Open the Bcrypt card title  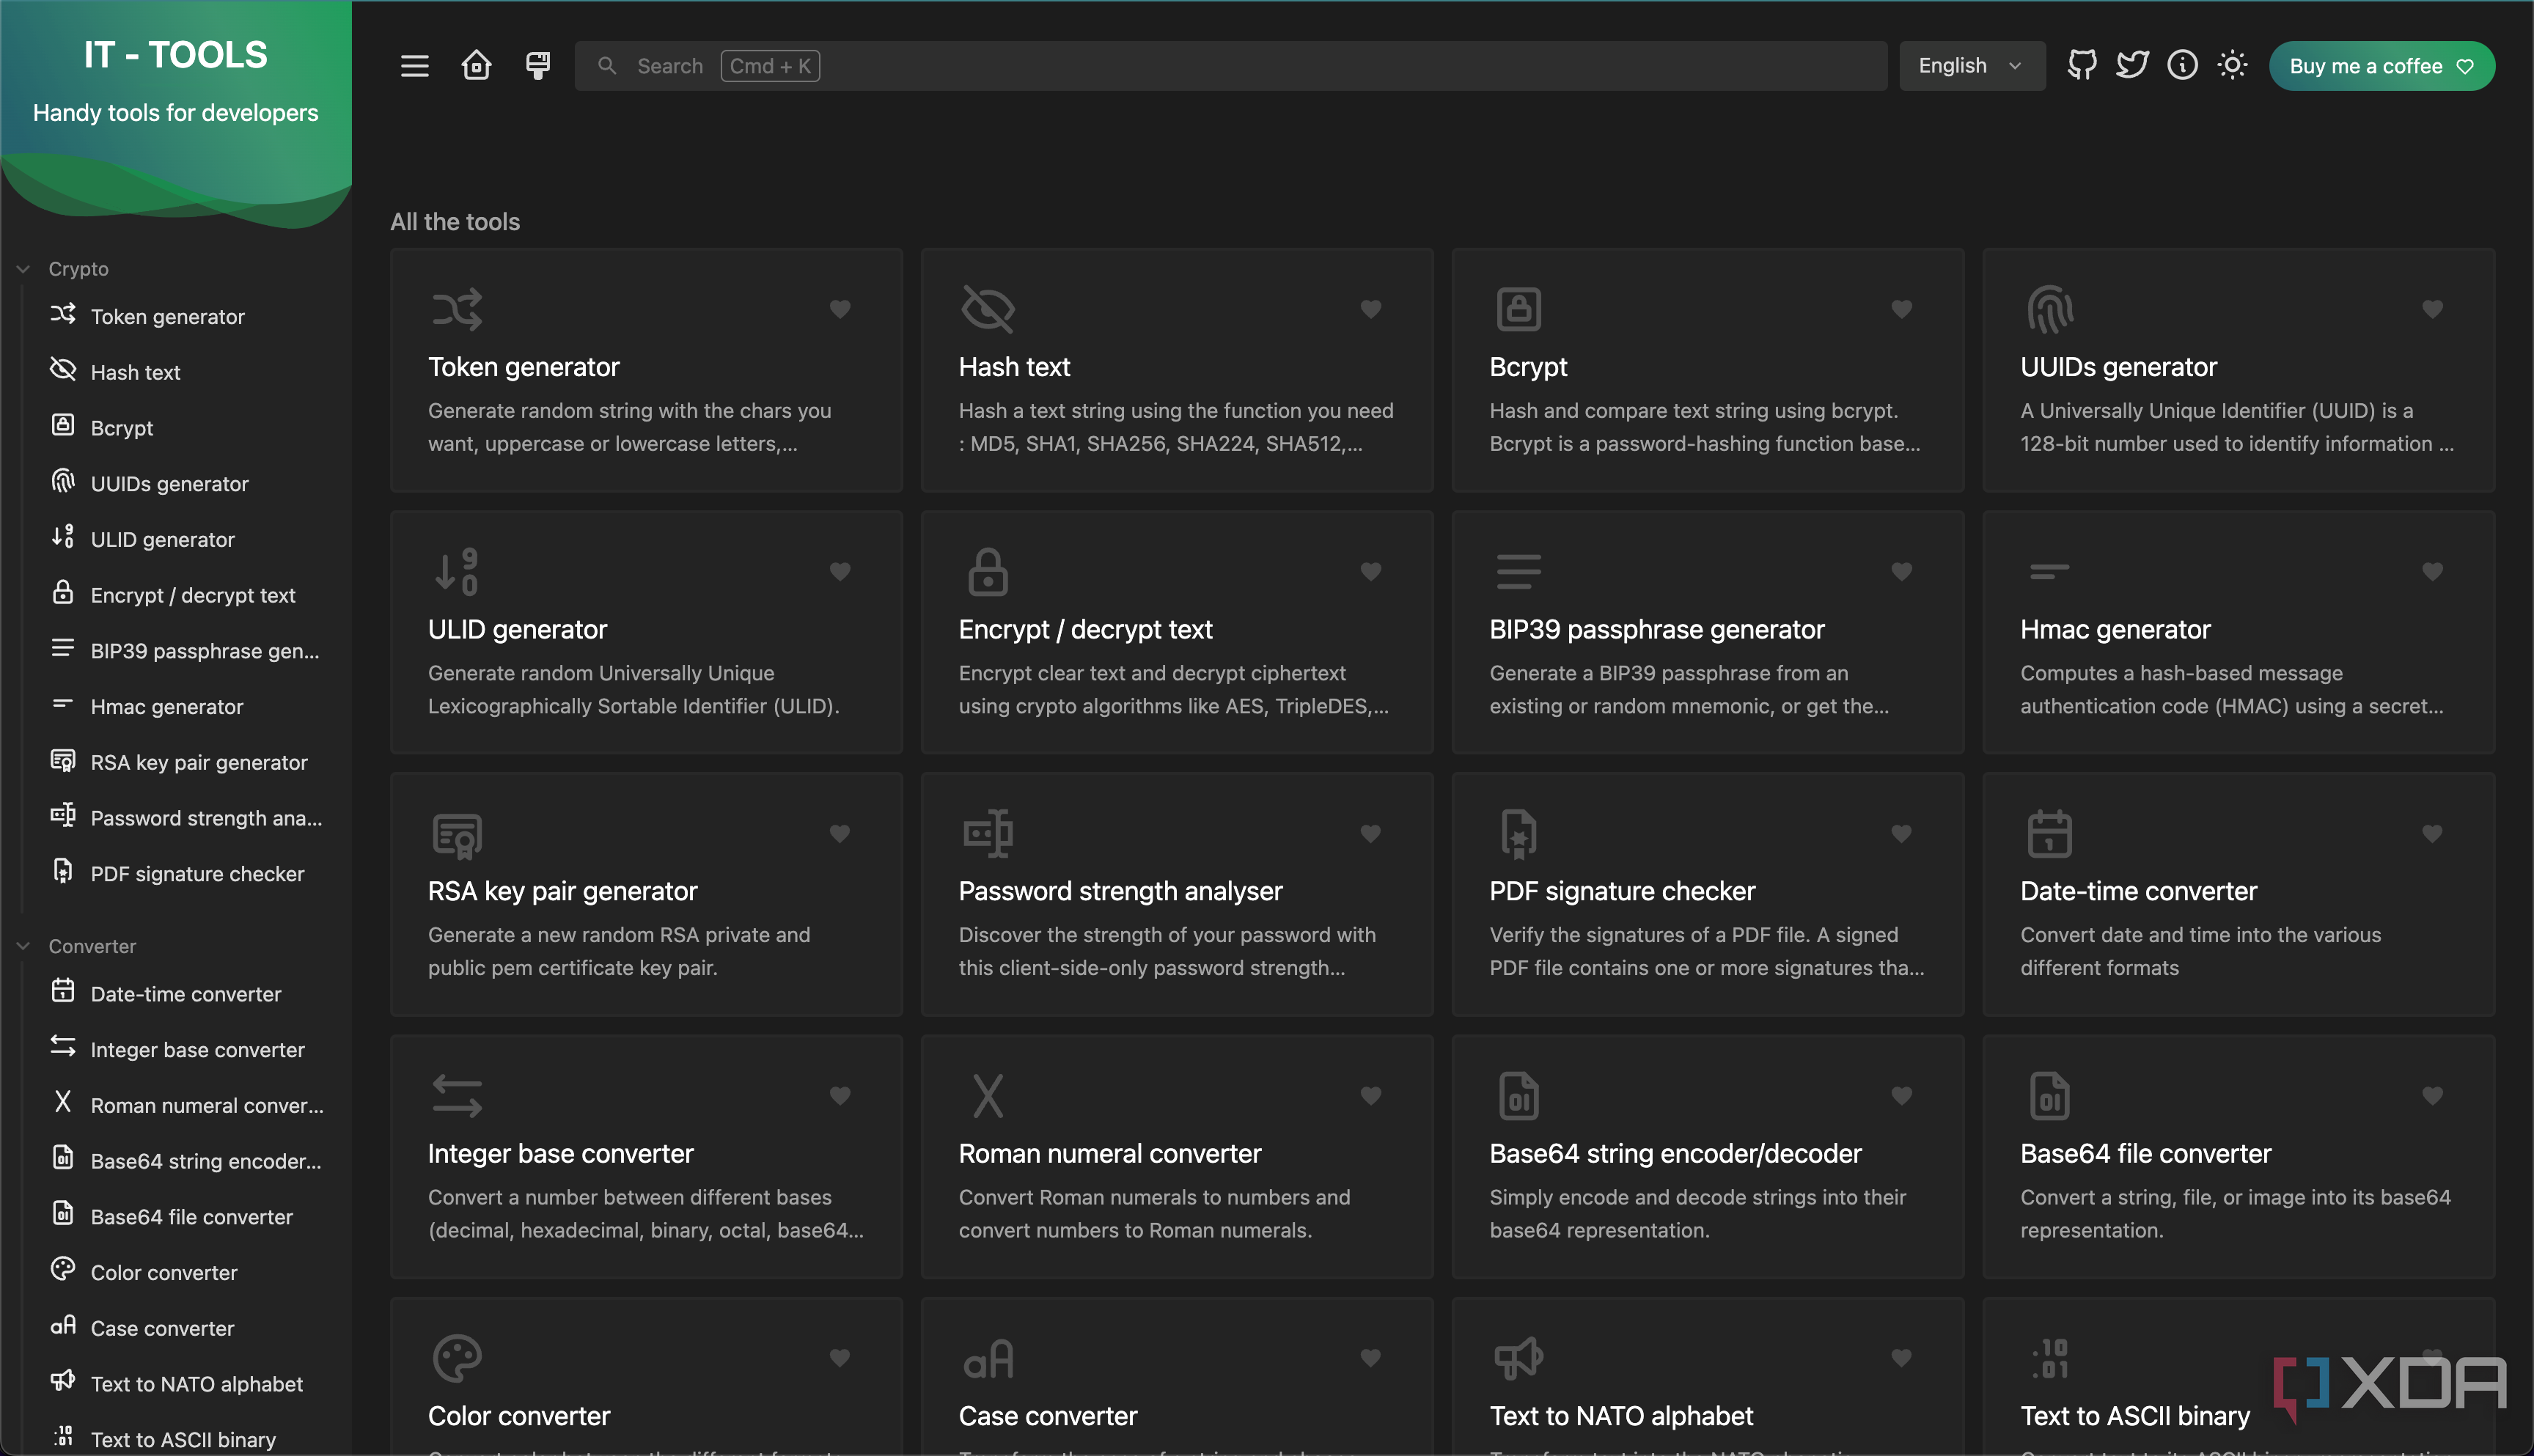[x=1528, y=367]
